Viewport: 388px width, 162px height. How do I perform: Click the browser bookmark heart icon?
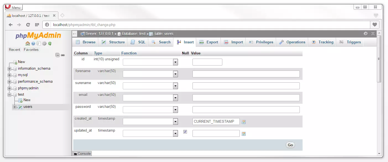[375, 25]
